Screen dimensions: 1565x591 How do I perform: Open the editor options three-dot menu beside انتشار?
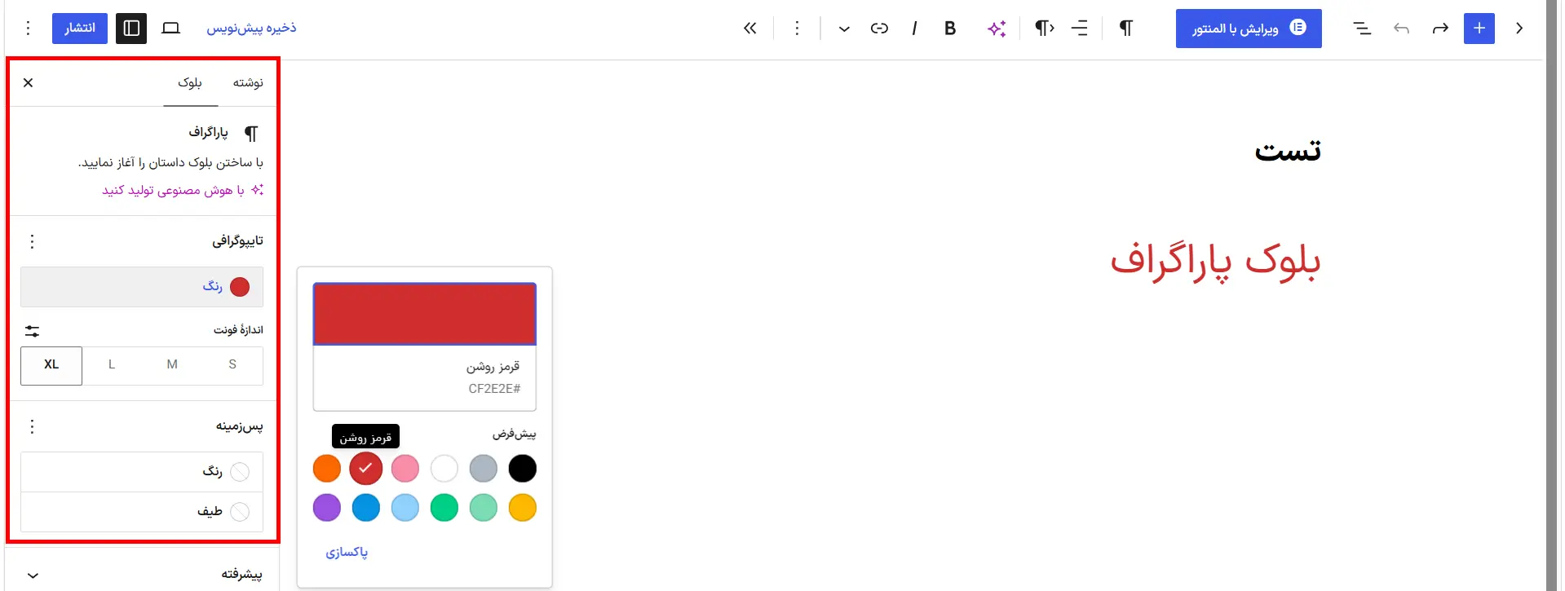[x=29, y=29]
